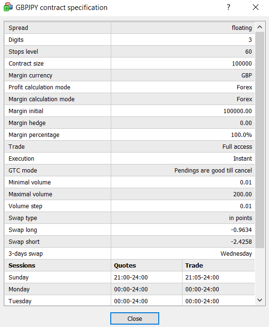Viewport: 269px width, 327px height.
Task: Select the Spread row
Action: [x=130, y=28]
